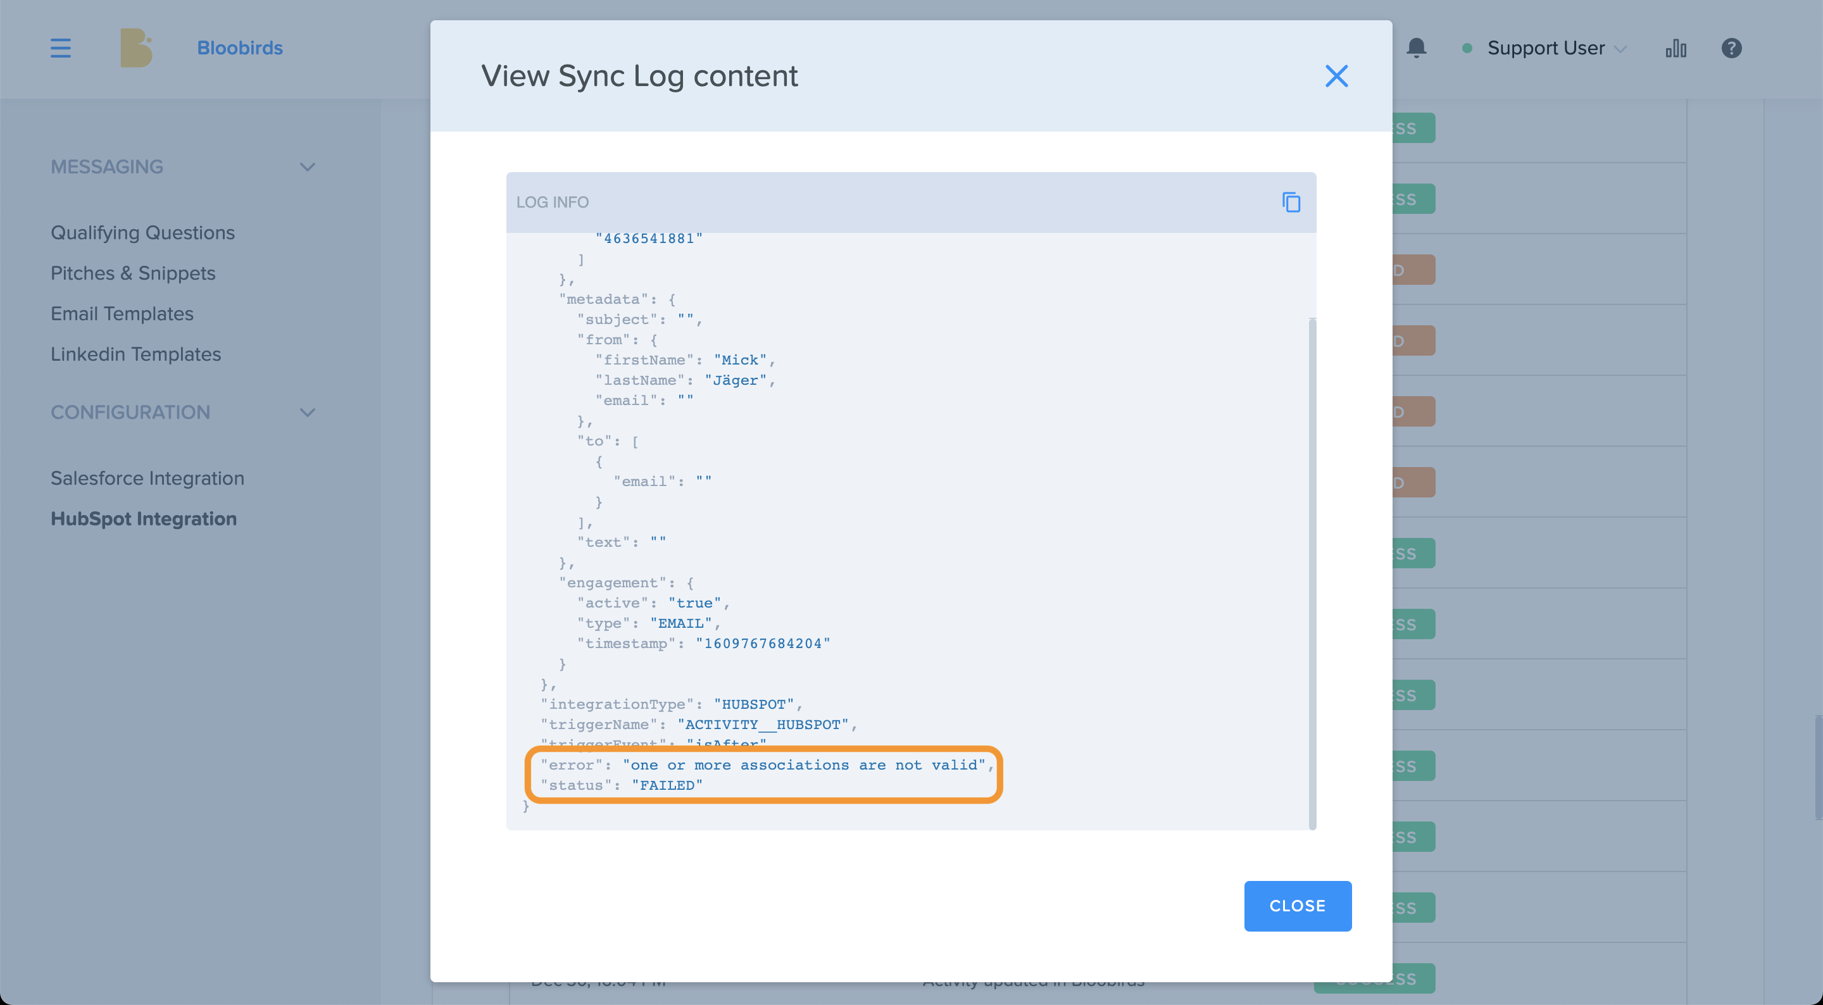Close the dialog with X icon
Viewport: 1823px width, 1005px height.
1336,76
